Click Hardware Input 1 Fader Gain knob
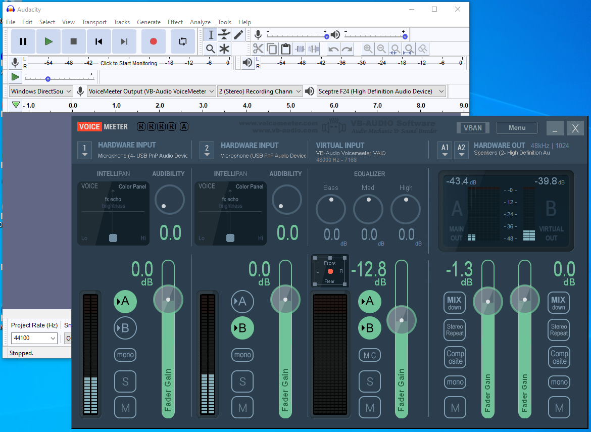This screenshot has height=432, width=591. click(168, 300)
